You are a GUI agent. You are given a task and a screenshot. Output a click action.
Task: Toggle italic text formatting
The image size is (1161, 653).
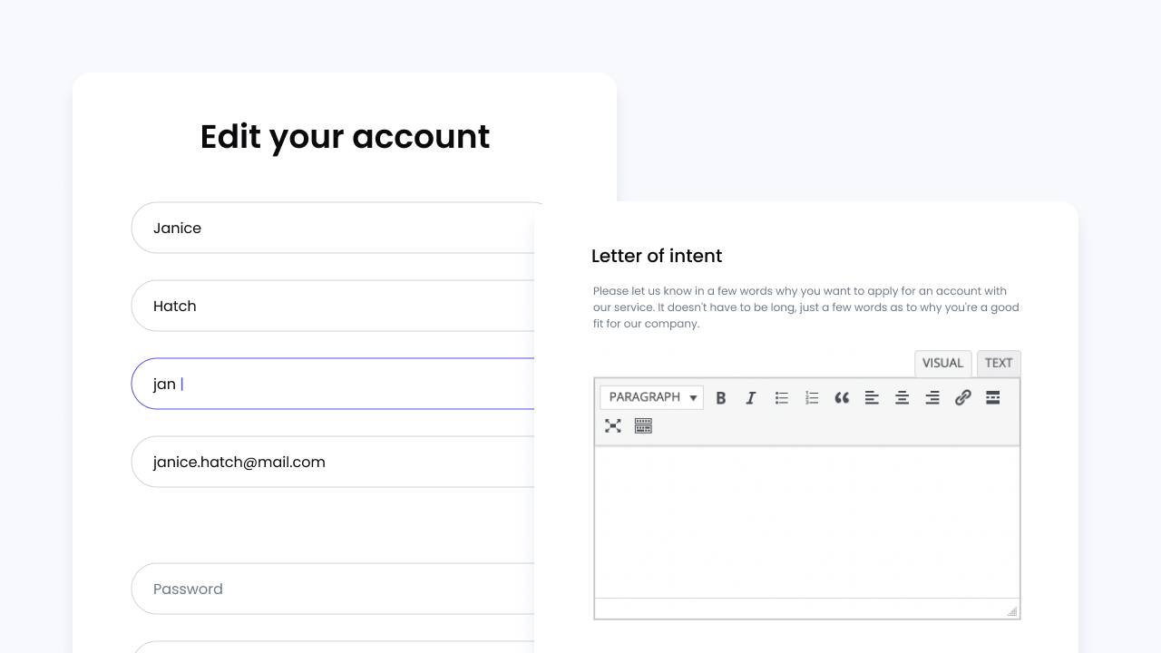[x=751, y=397]
